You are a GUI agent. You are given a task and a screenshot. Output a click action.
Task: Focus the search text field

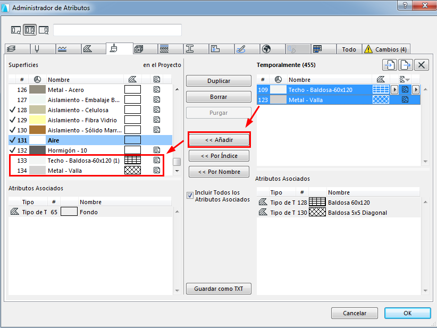point(117,30)
